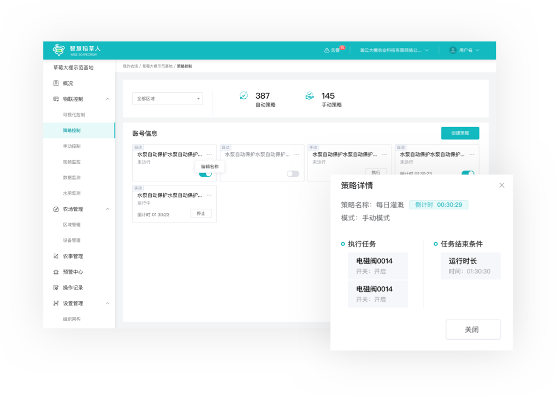Select 手动控制 in the sidebar
The image size is (557, 396).
pos(72,146)
